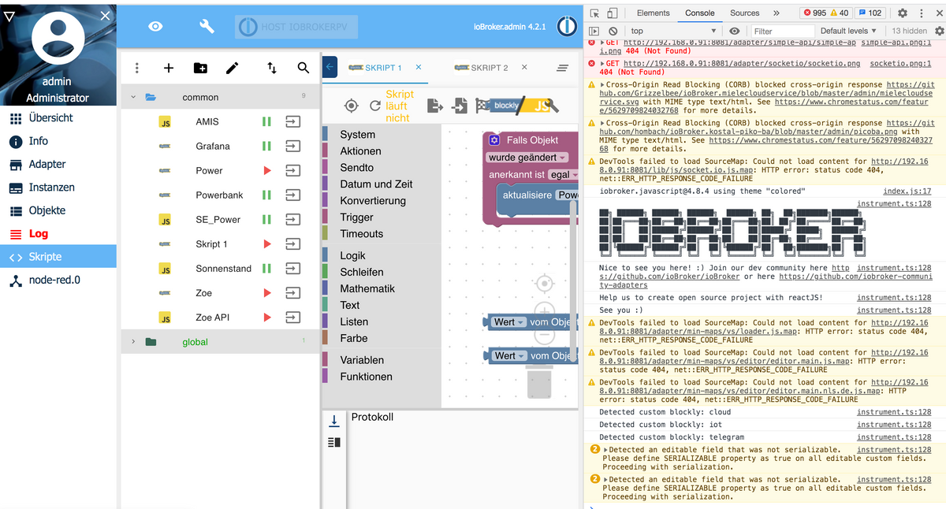Open upper 'Wert' block dropdown

509,322
